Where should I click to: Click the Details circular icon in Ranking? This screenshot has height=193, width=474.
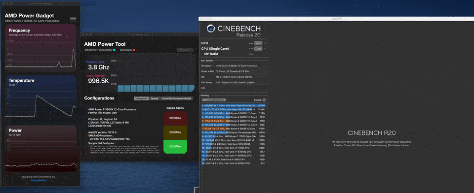(x=264, y=100)
